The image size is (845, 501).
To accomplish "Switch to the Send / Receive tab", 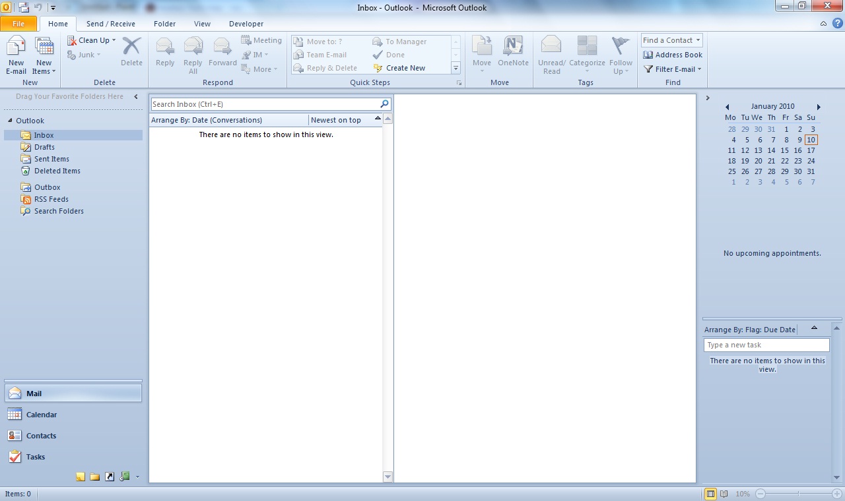I will click(x=111, y=24).
